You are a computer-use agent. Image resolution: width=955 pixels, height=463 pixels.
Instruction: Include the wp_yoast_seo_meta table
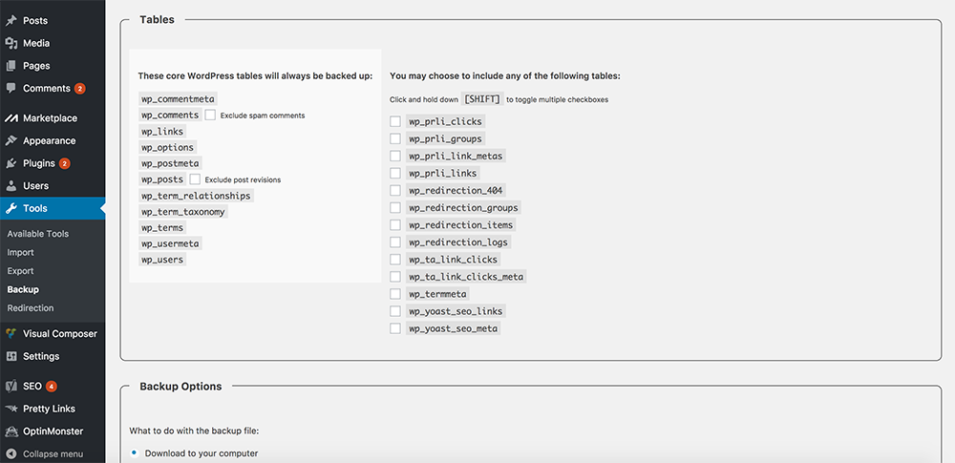point(395,328)
